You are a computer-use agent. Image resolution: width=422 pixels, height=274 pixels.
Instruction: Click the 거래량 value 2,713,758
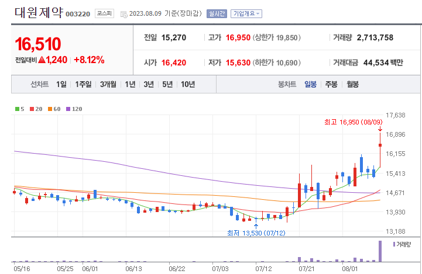pos(375,37)
